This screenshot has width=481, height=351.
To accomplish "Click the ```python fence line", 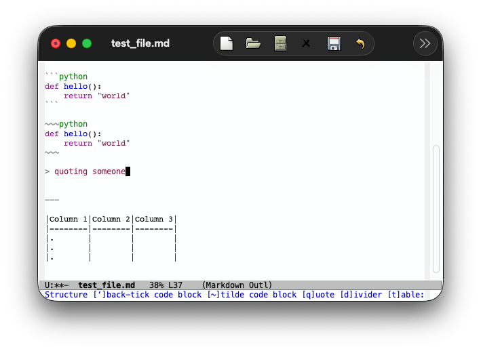I will 66,77.
